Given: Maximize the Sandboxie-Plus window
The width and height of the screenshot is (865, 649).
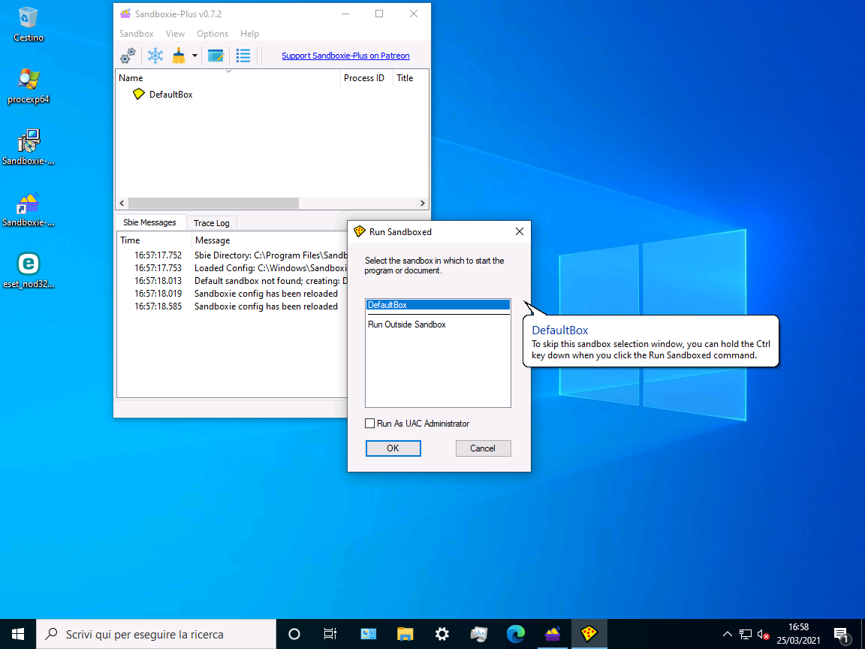Looking at the screenshot, I should (379, 14).
